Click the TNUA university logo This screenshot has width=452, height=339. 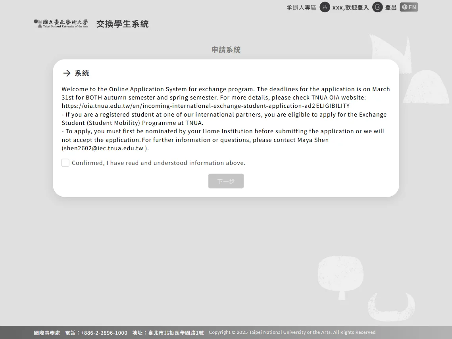click(x=60, y=23)
